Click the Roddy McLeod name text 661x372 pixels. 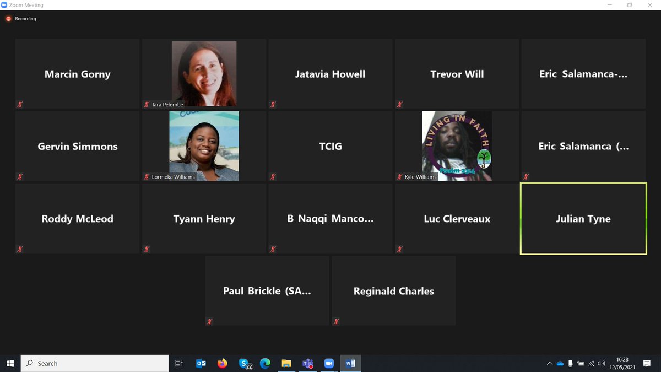pyautogui.click(x=78, y=219)
